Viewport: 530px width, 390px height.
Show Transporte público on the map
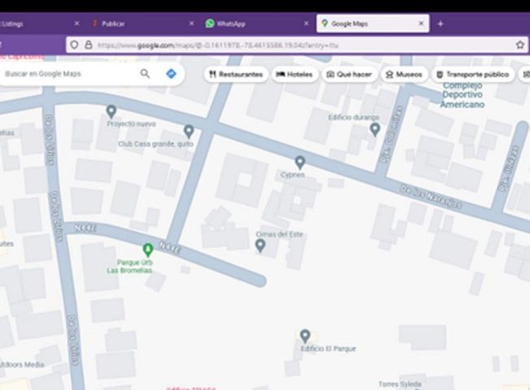click(x=473, y=75)
